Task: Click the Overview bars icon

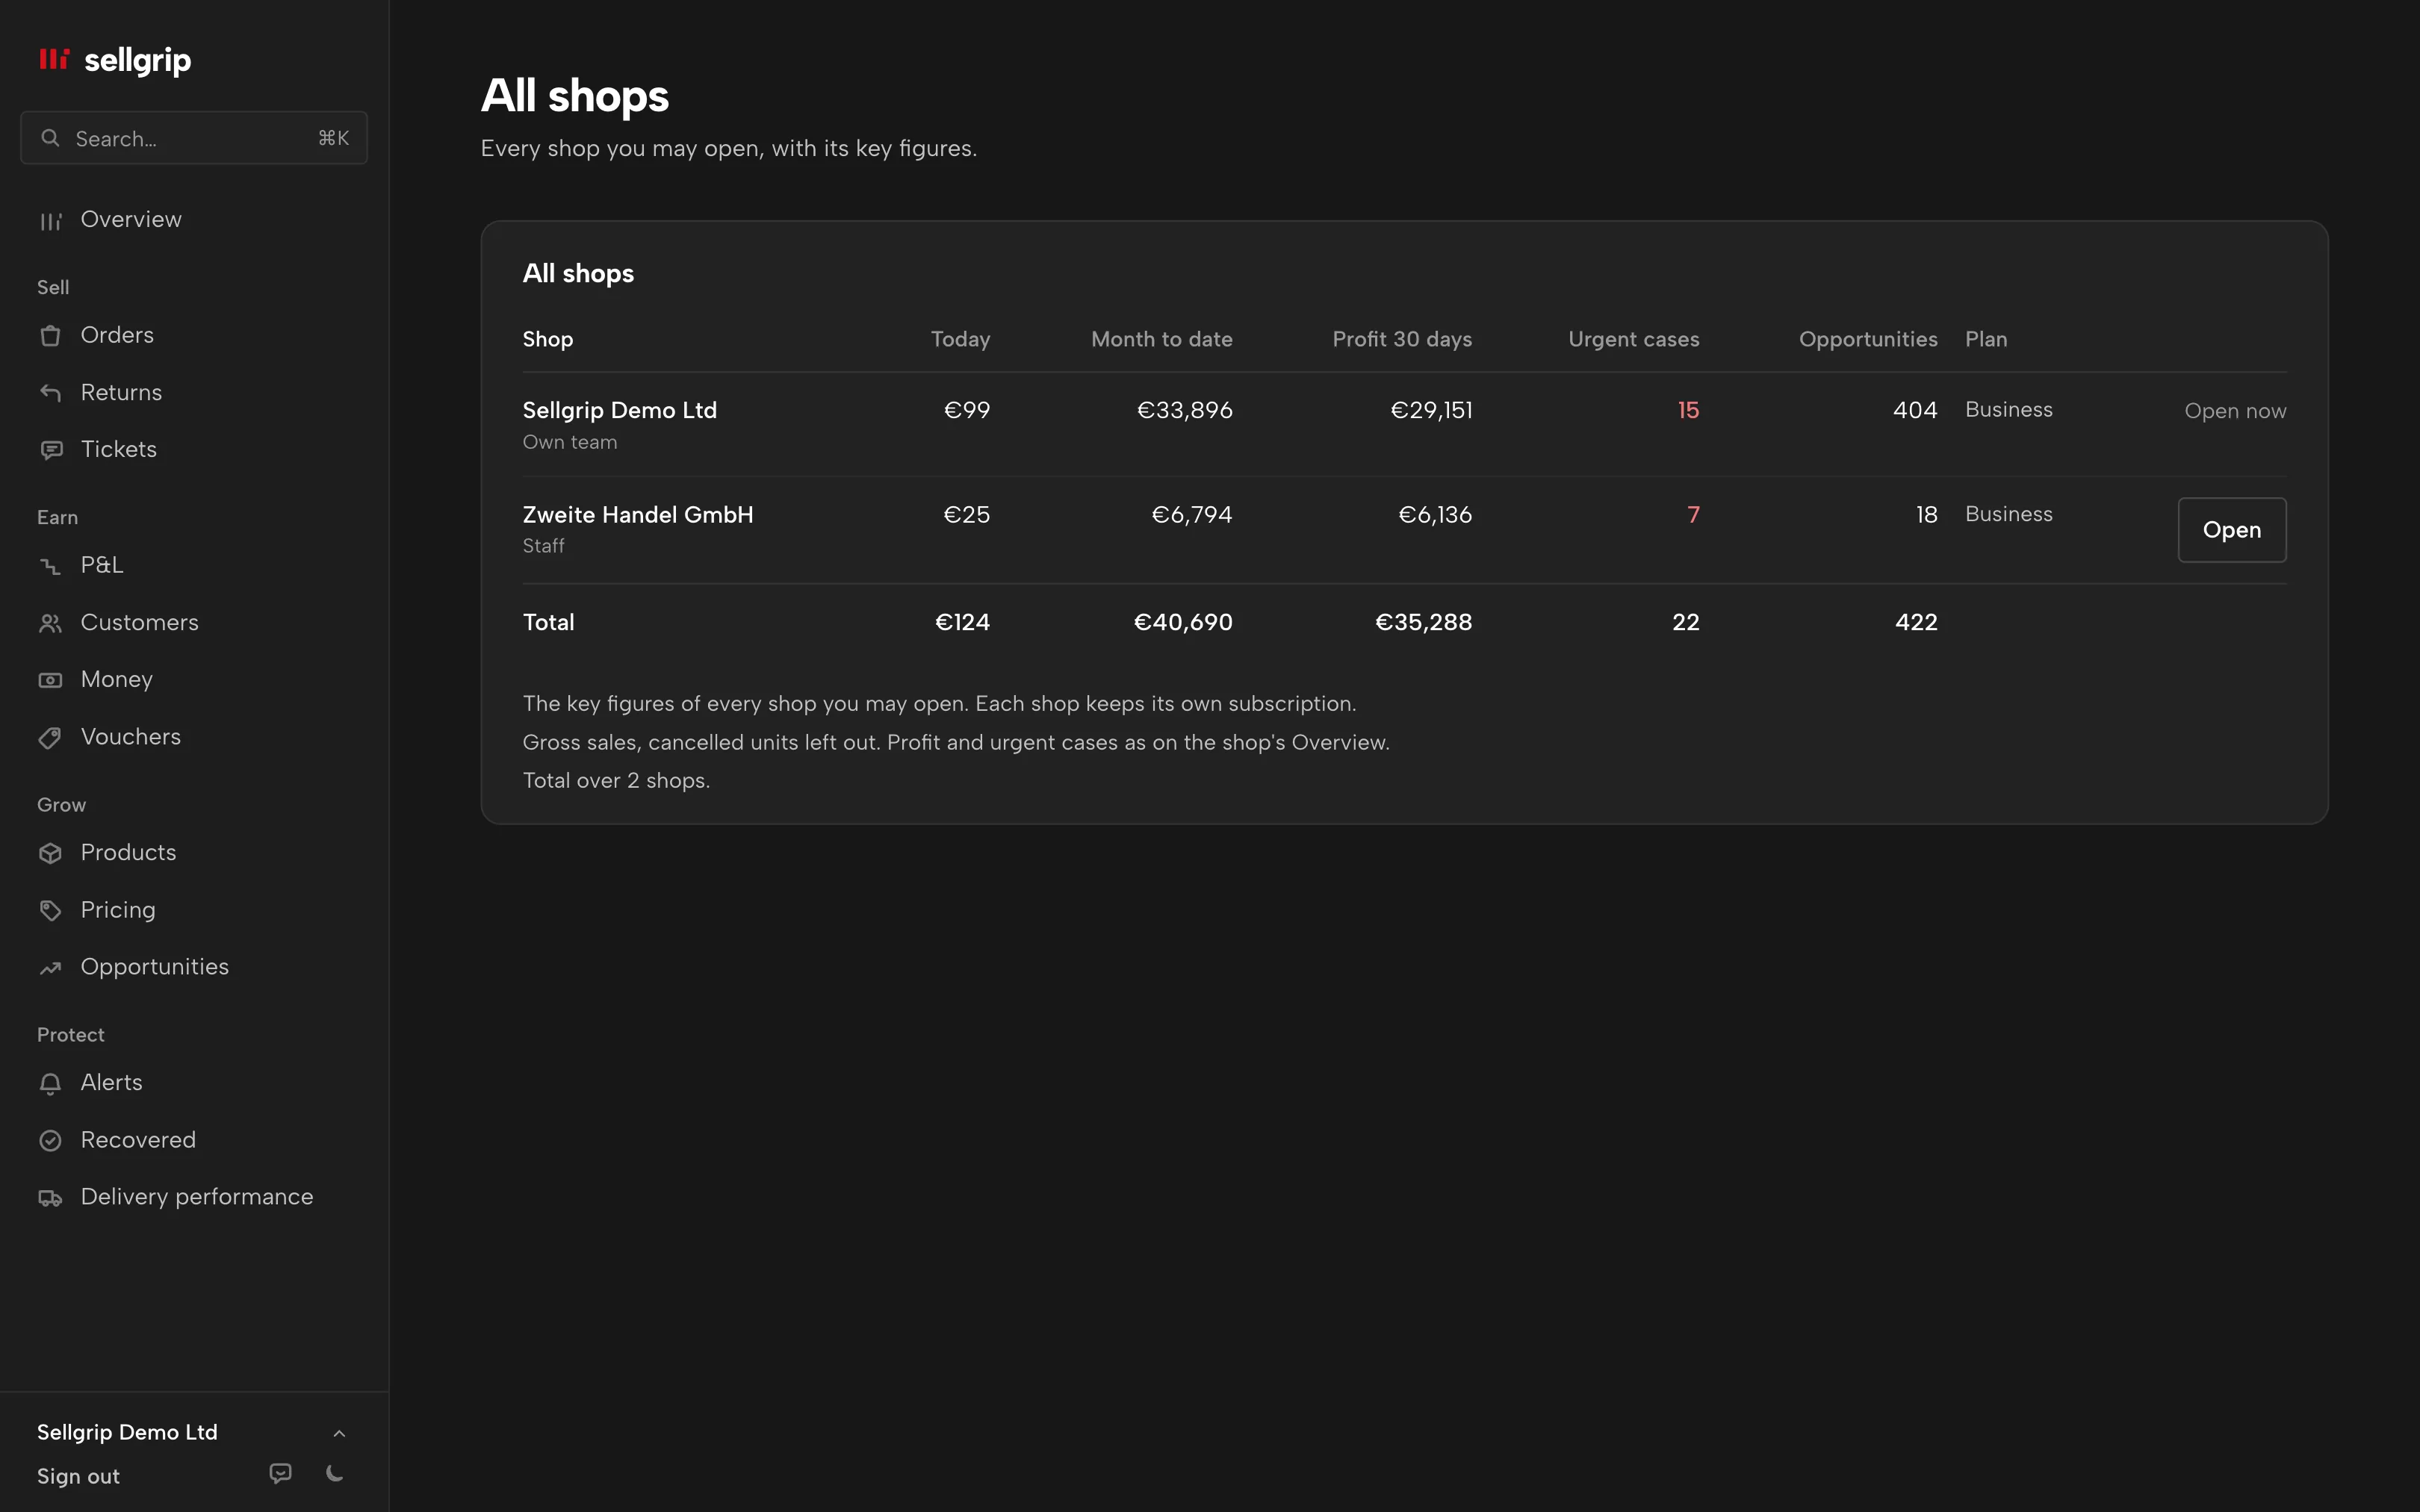Action: tap(50, 220)
